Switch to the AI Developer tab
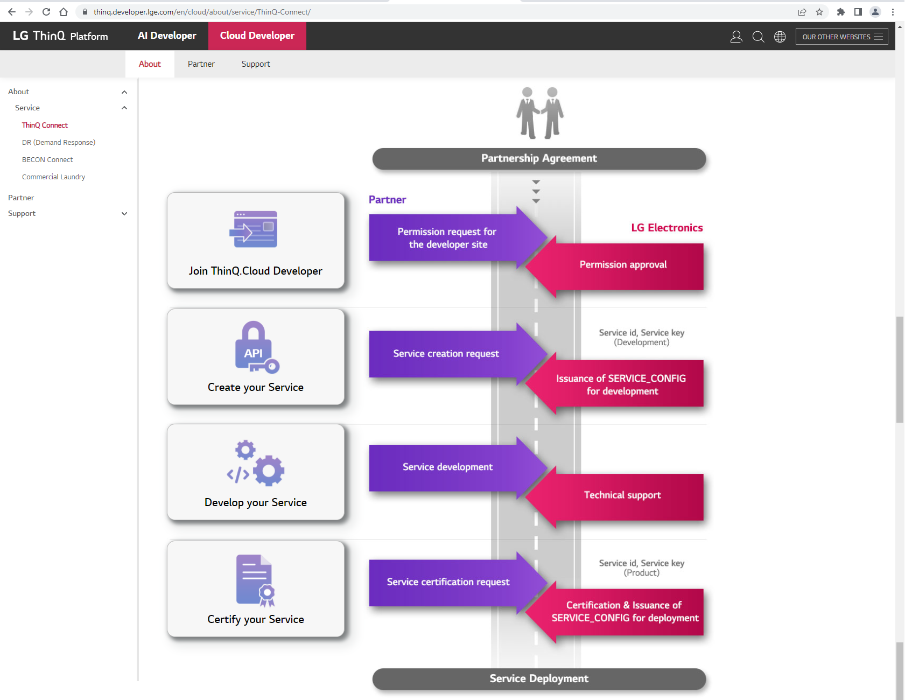The height and width of the screenshot is (700, 905). point(167,36)
